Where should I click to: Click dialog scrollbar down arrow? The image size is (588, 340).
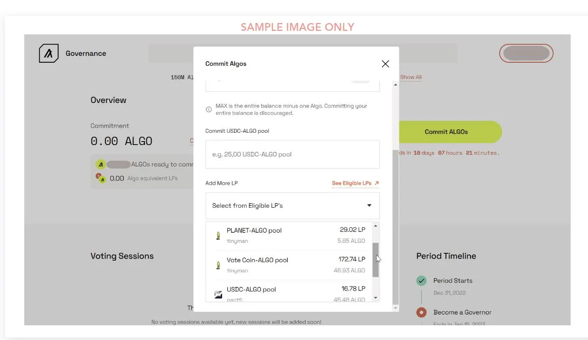pos(395,308)
